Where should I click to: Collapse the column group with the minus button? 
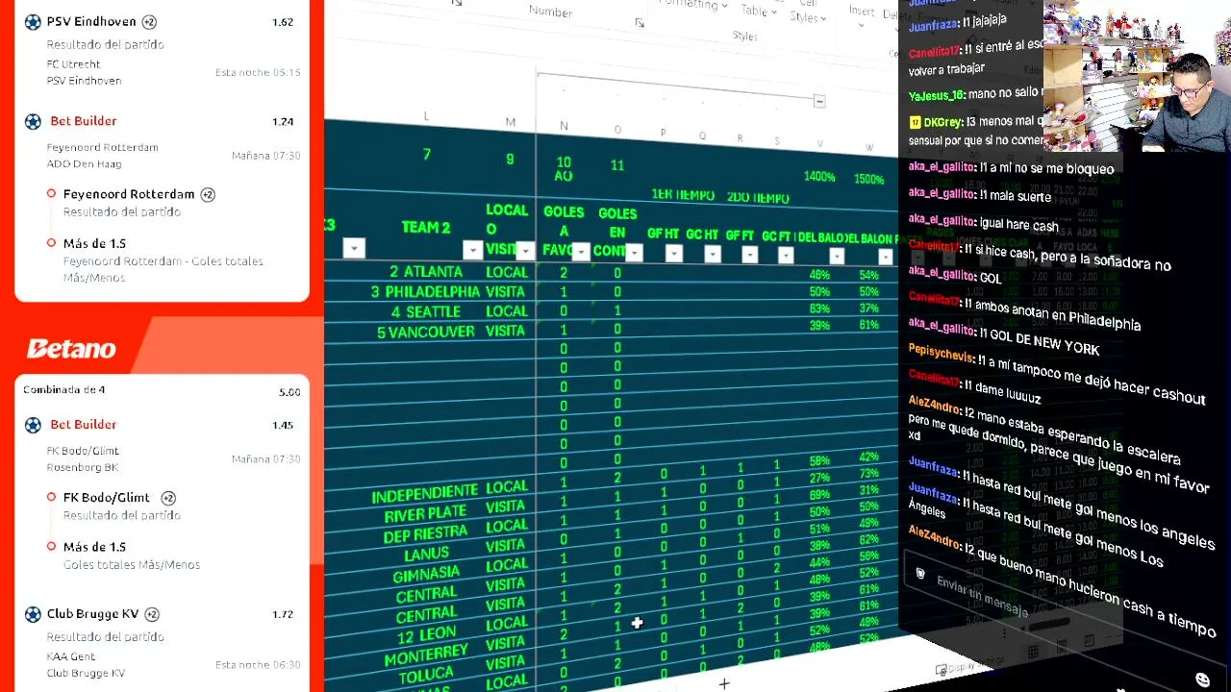click(x=819, y=102)
